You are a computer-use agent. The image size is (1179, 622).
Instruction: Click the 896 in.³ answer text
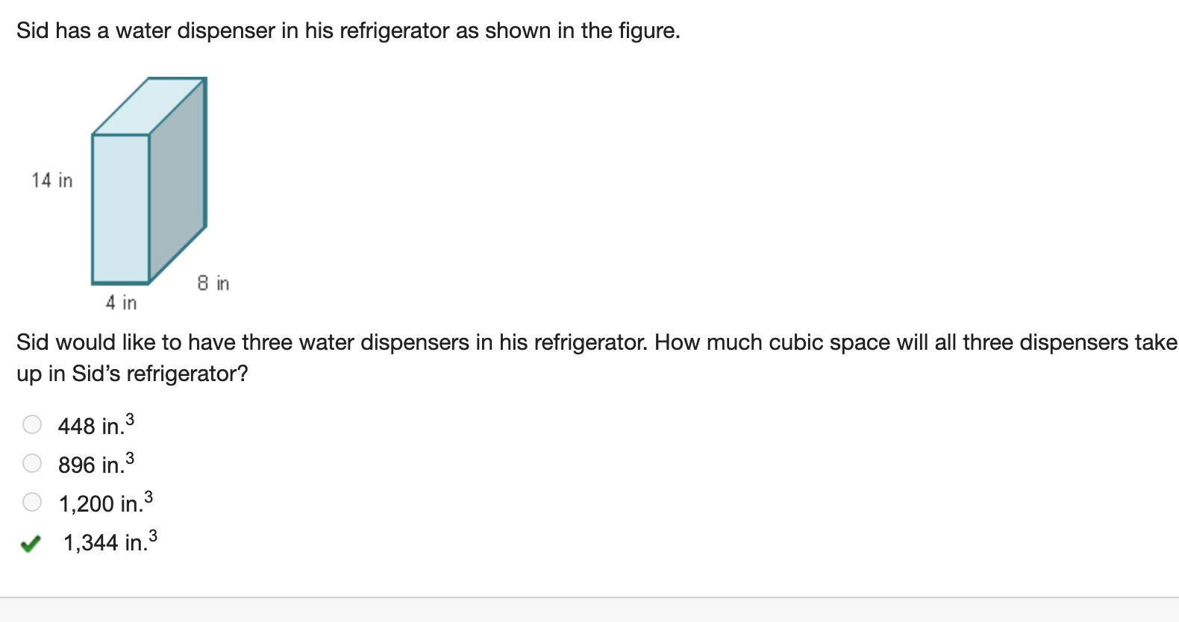pos(96,463)
